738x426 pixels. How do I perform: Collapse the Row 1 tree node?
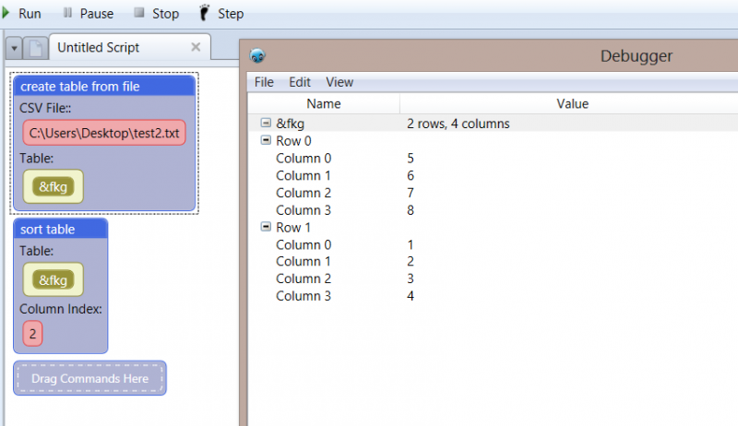(x=266, y=227)
